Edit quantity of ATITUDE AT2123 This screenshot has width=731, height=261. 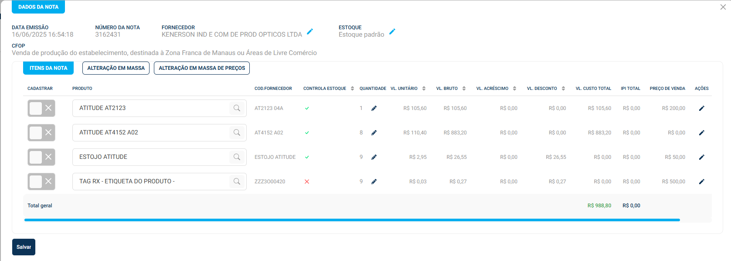click(374, 108)
